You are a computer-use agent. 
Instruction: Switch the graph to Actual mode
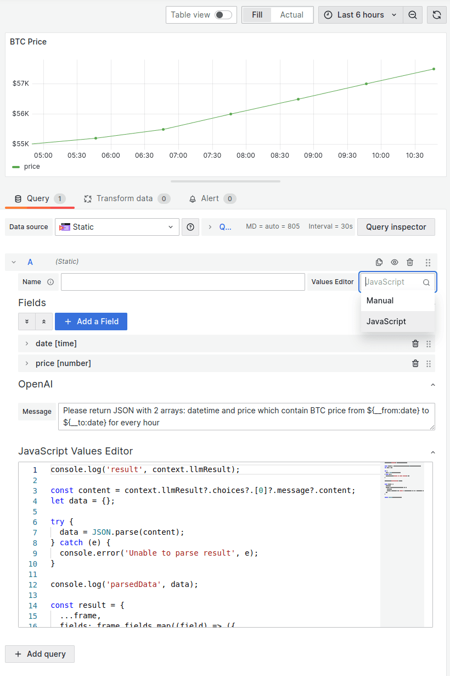(291, 15)
